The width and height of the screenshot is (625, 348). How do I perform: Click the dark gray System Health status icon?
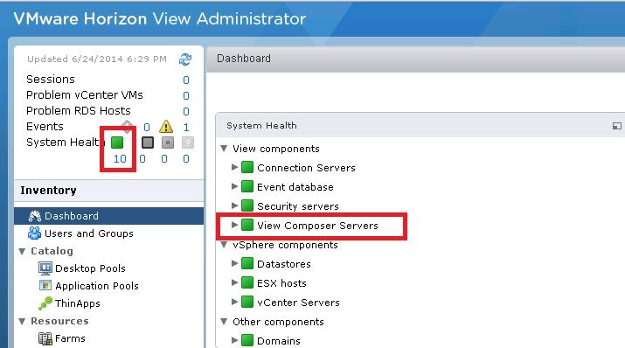(148, 143)
